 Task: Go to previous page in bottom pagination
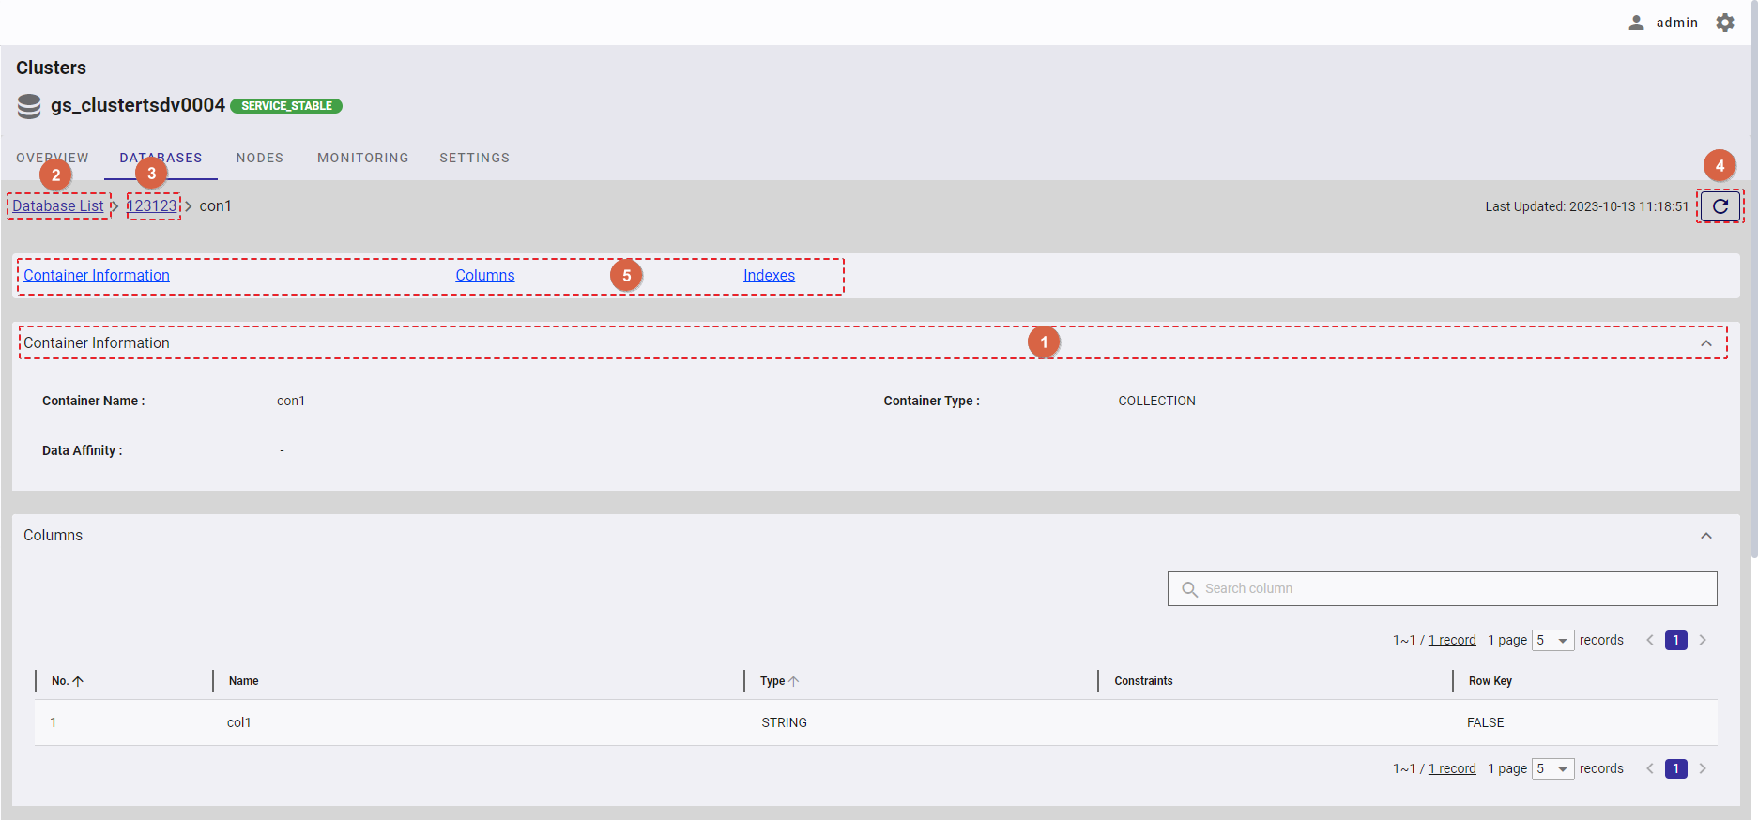(x=1650, y=768)
